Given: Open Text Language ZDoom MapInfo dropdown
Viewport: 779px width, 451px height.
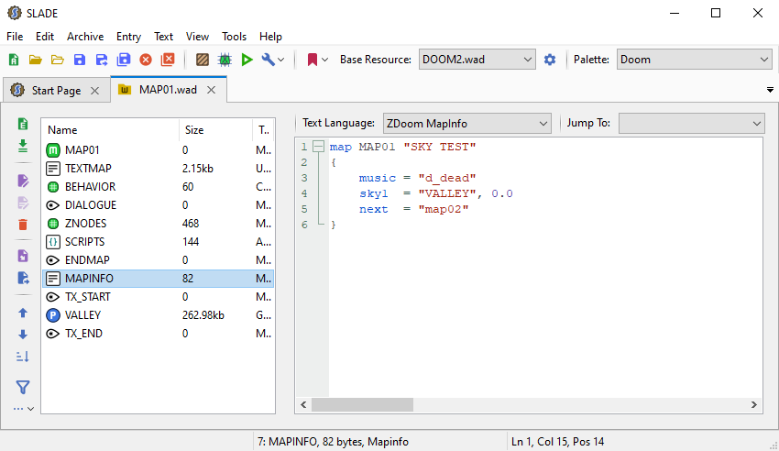Looking at the screenshot, I should point(467,123).
